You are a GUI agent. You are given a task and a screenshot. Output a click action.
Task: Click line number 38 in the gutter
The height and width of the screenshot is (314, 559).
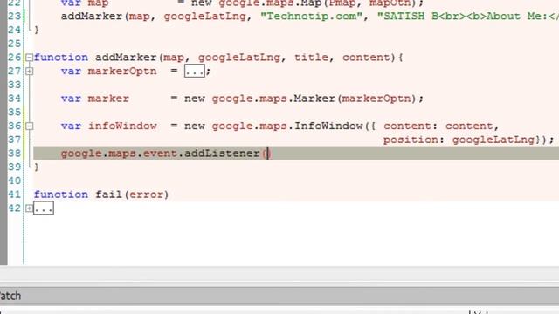tap(15, 154)
